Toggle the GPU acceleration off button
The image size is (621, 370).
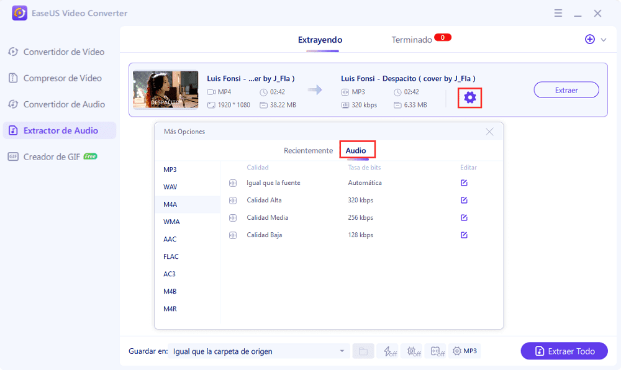(x=413, y=351)
